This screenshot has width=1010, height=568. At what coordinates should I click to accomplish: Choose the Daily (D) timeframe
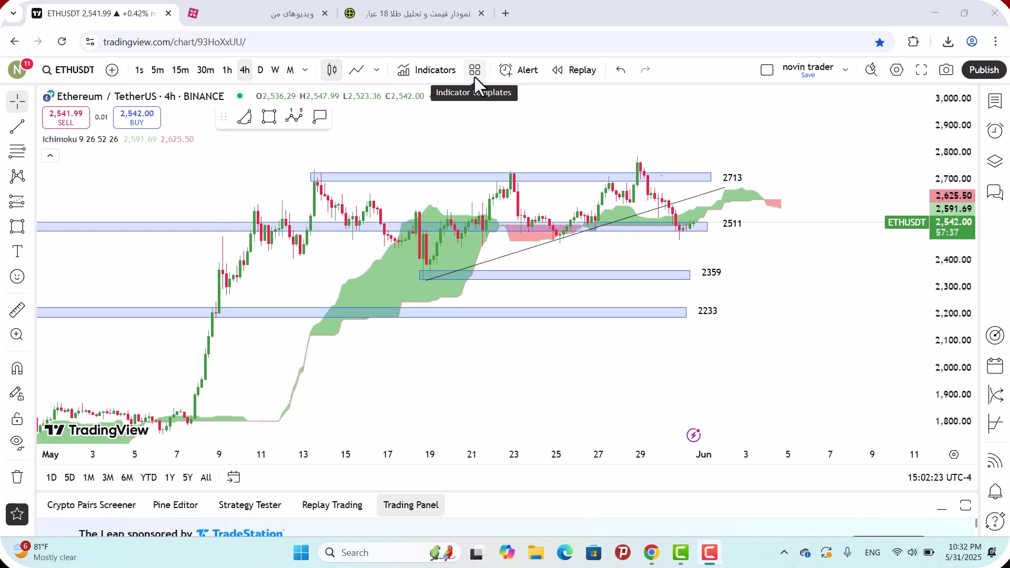point(260,70)
